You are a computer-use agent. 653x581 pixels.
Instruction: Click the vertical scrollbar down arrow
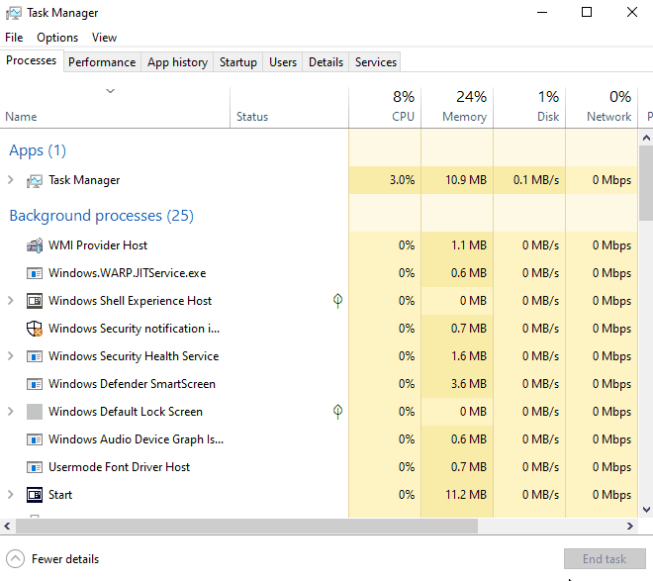pyautogui.click(x=646, y=510)
